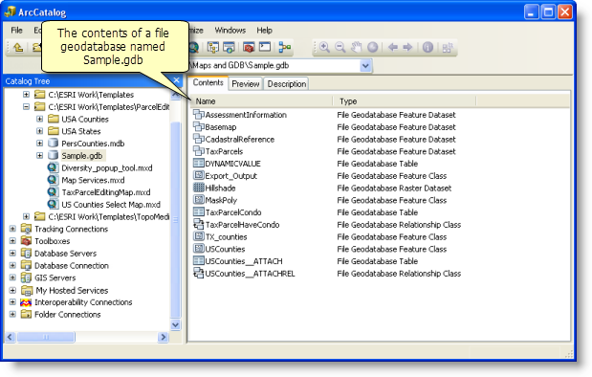Expand the USA States folder
The width and height of the screenshot is (592, 377).
[x=39, y=131]
